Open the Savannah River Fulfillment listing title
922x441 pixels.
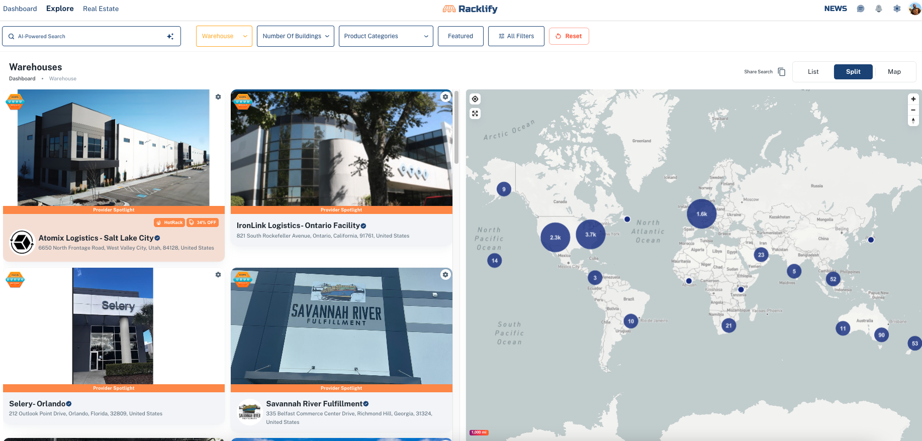(x=314, y=404)
